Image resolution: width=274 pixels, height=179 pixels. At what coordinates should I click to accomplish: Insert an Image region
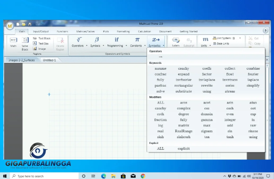pyautogui.click(x=40, y=49)
